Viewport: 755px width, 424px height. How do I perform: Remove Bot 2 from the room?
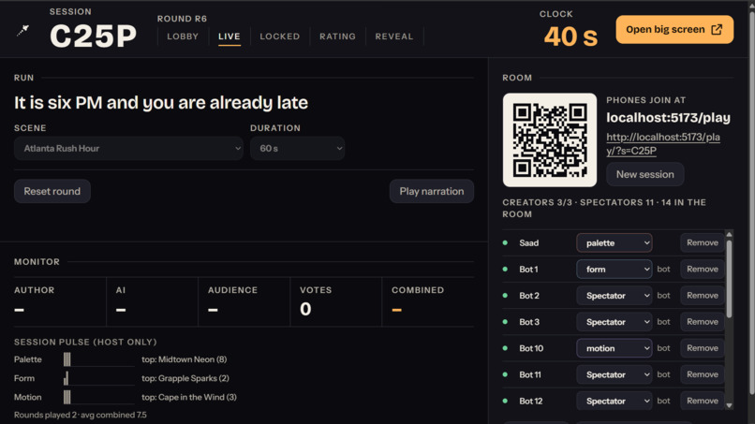[702, 296]
